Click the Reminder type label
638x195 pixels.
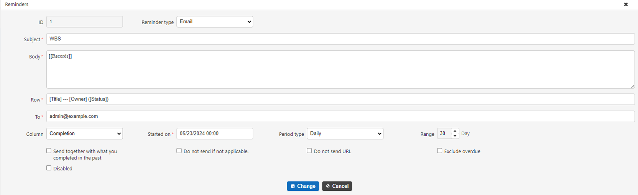click(158, 22)
